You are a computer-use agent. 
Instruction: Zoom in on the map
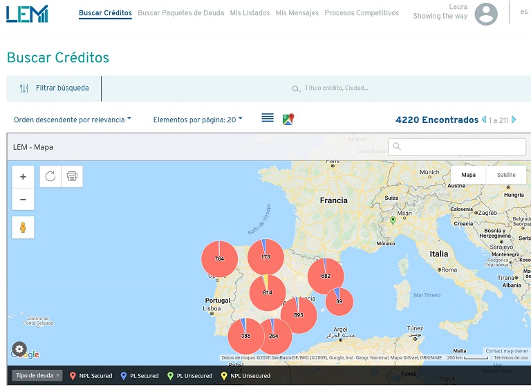click(x=23, y=177)
